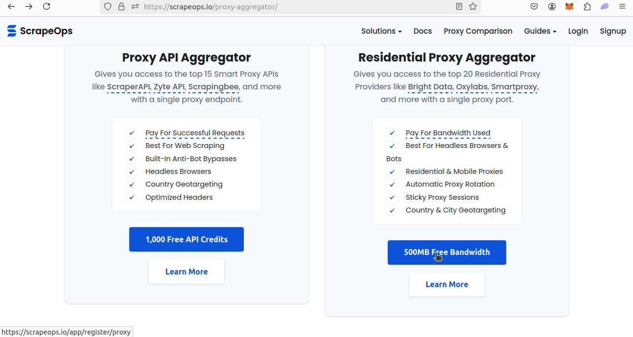The width and height of the screenshot is (633, 337).
Task: Click Country & City Geotargeting text
Action: coord(456,210)
